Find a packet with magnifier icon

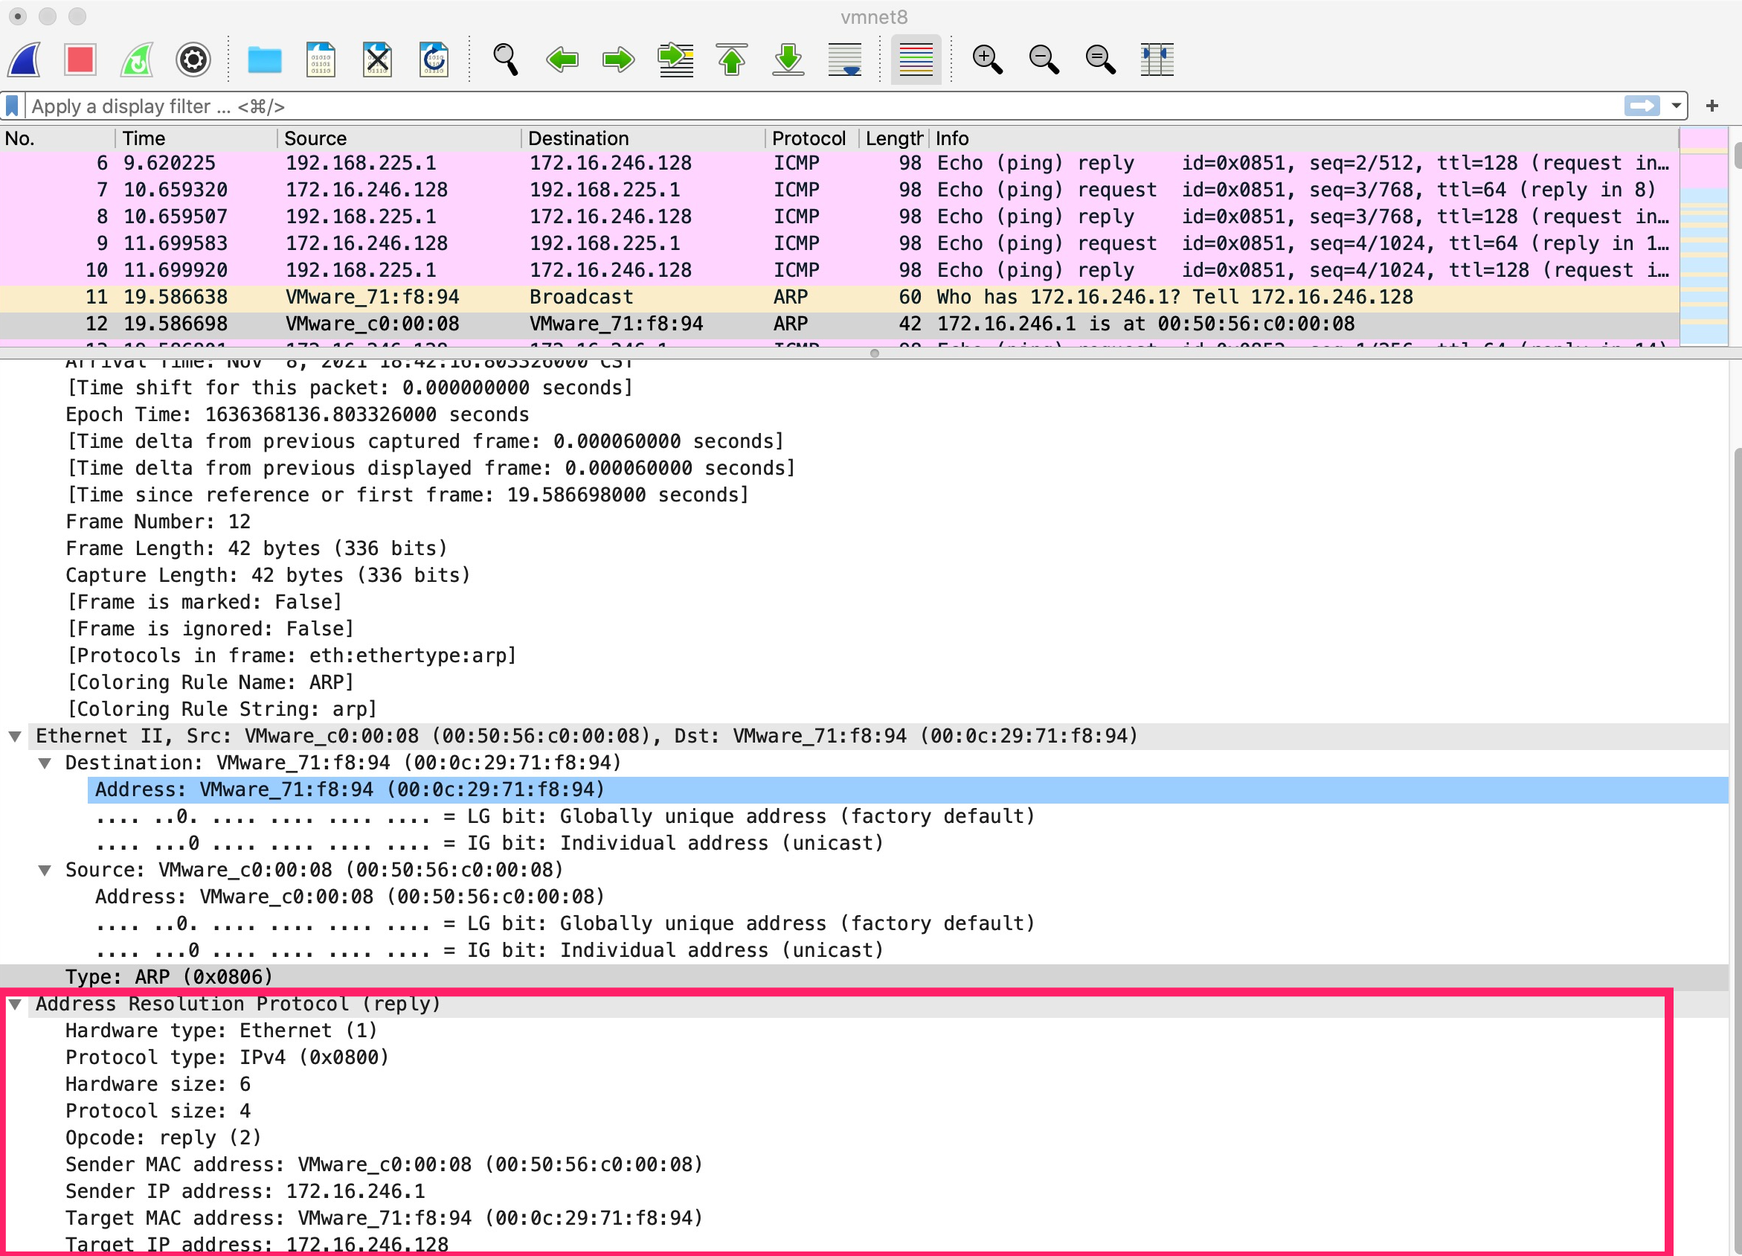504,59
